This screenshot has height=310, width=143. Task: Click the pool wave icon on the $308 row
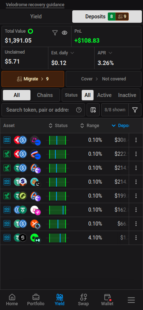(7, 140)
